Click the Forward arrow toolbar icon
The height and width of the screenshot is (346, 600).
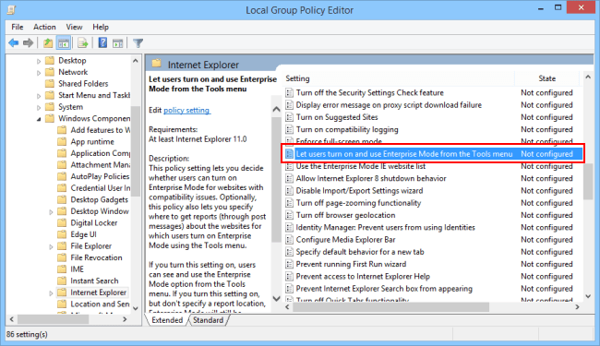pyautogui.click(x=28, y=42)
